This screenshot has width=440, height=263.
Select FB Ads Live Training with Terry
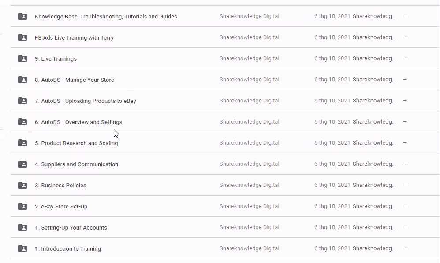(74, 38)
